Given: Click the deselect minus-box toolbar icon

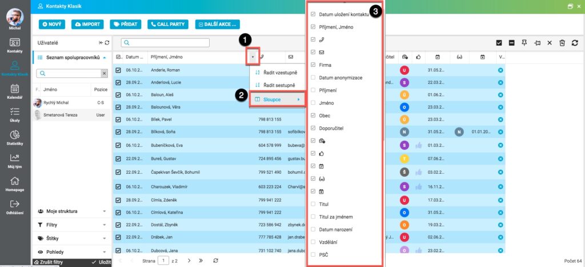Looking at the screenshot, I should [x=511, y=43].
